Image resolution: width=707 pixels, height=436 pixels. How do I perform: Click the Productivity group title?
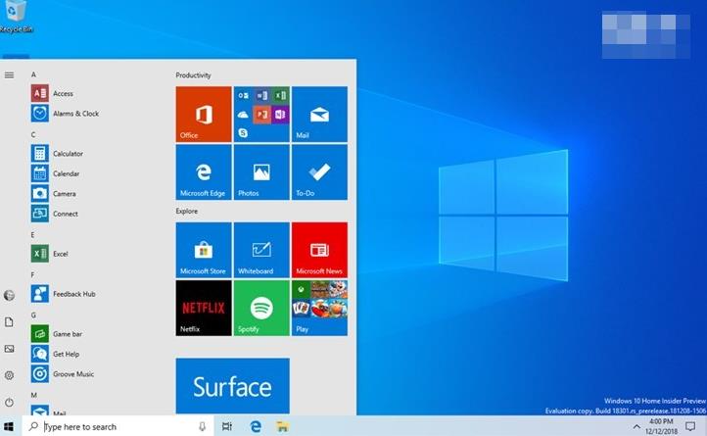point(194,75)
